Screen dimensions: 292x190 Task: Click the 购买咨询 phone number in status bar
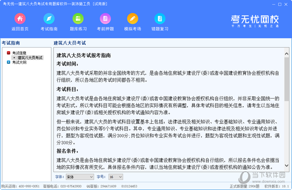tap(29, 186)
